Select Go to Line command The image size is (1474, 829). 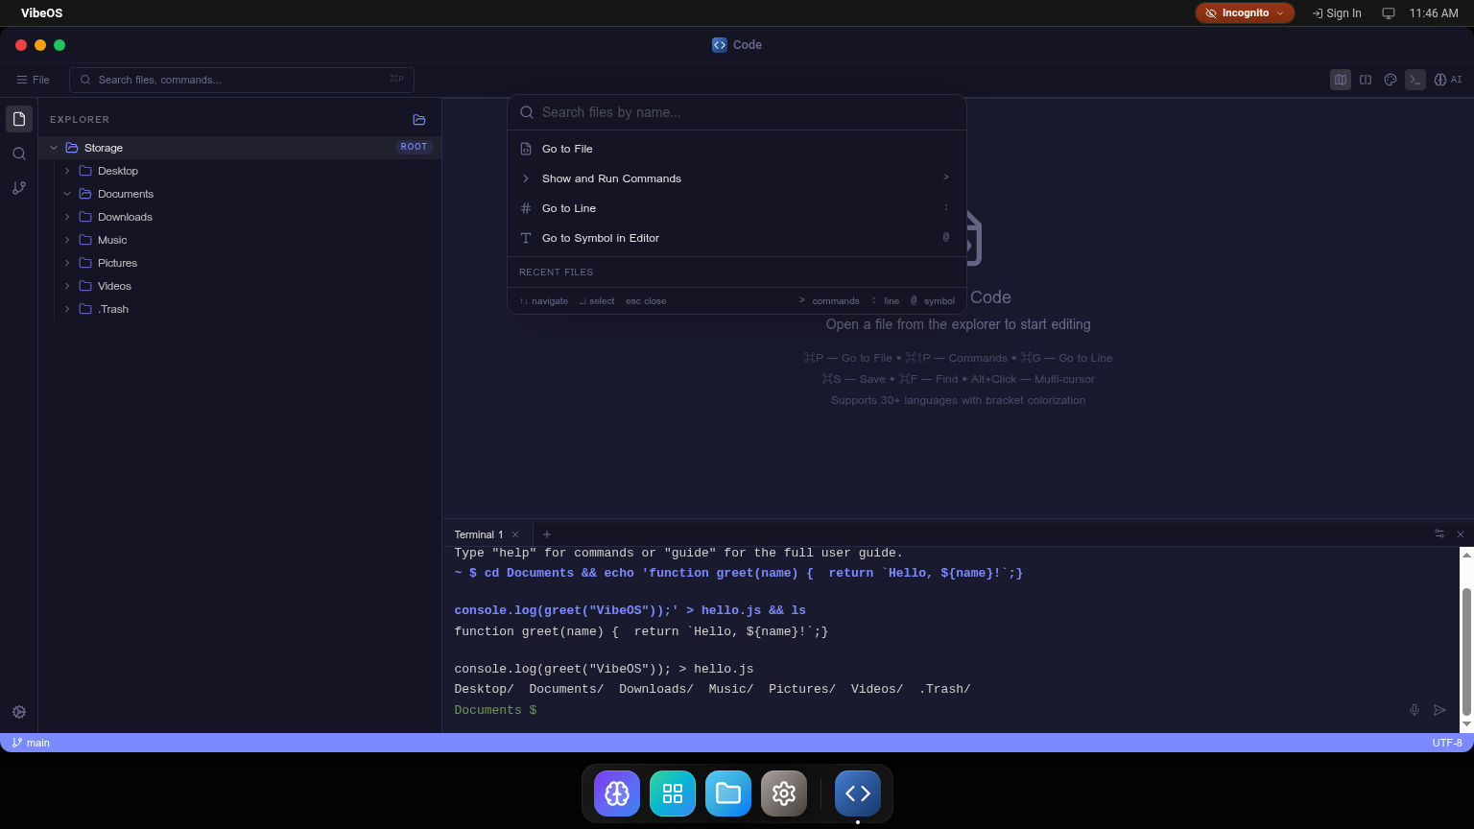tap(737, 208)
